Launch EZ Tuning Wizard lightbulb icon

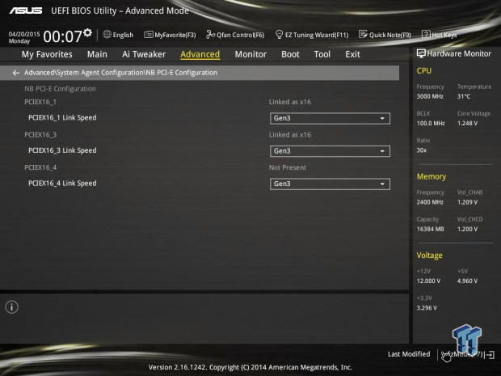(279, 35)
